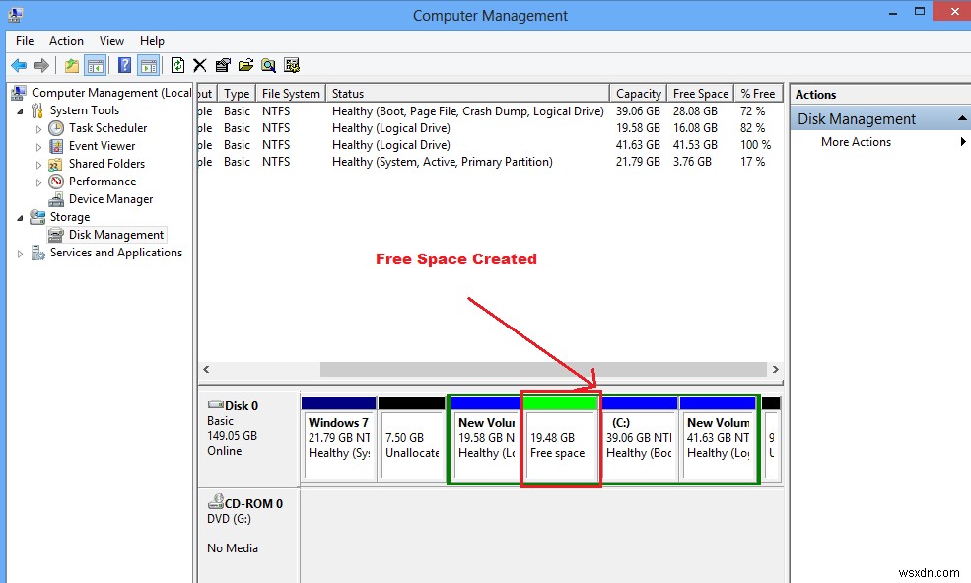Click the open folder toolbar icon
The image size is (971, 583).
246,65
